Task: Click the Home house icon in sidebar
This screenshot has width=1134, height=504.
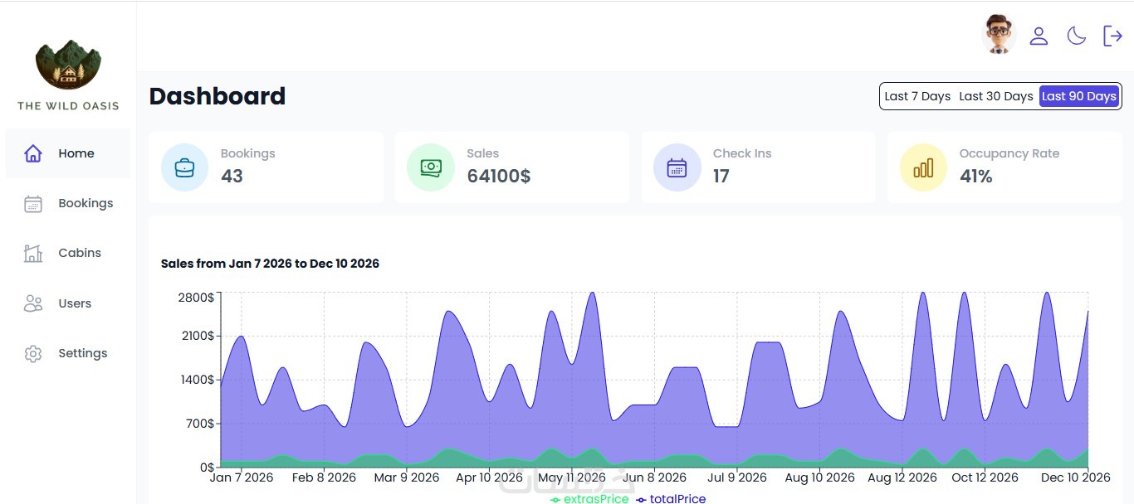Action: (x=33, y=153)
